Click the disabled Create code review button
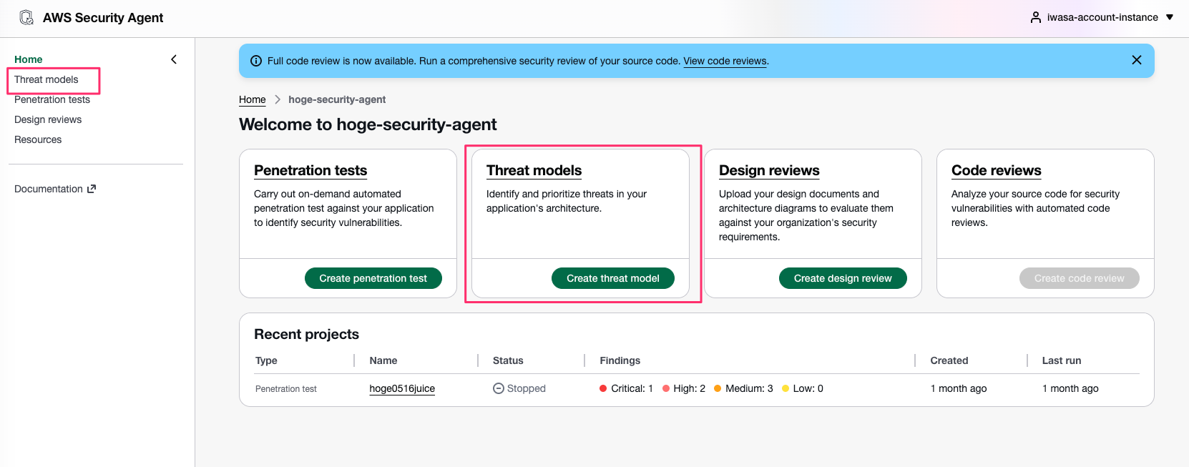 click(1080, 278)
